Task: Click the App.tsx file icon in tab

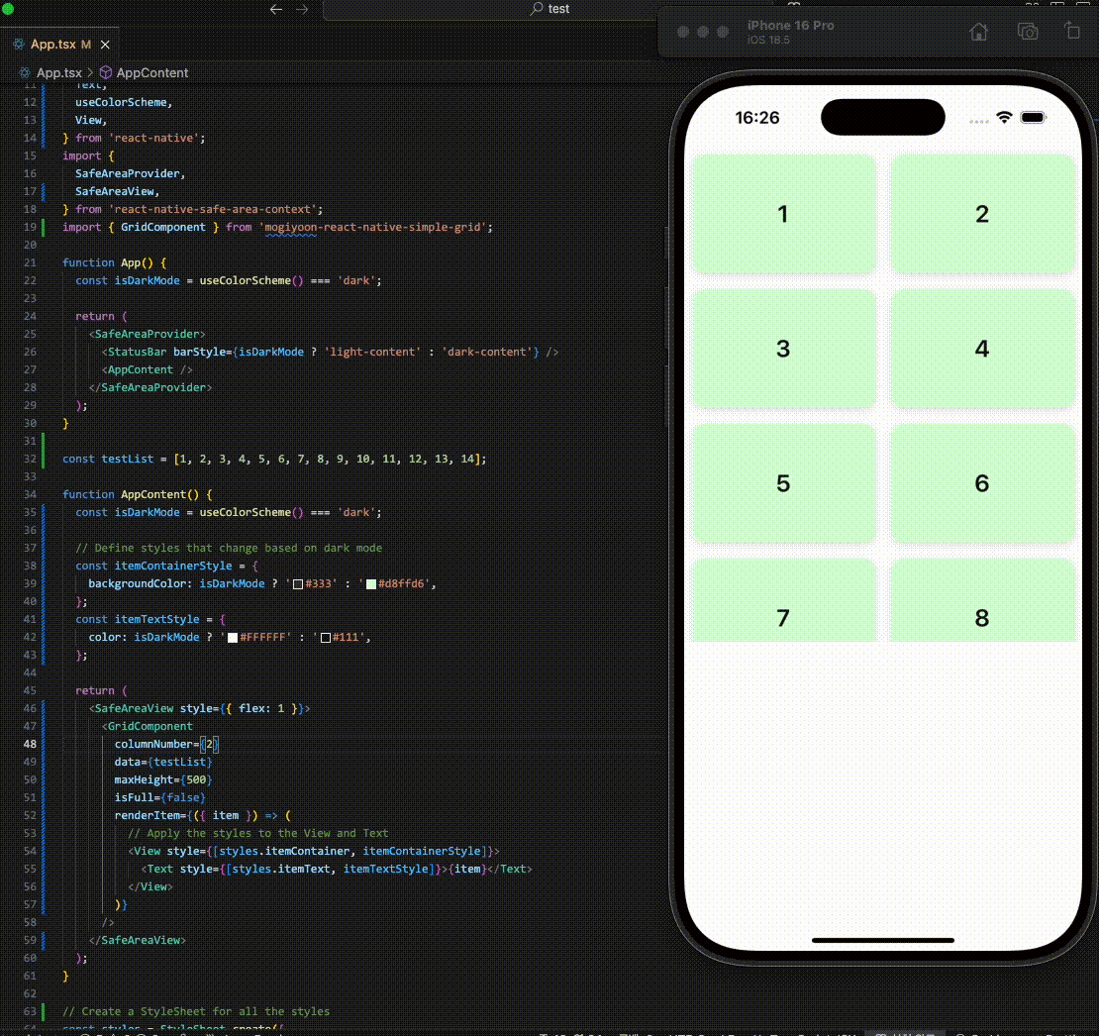Action: click(x=19, y=45)
